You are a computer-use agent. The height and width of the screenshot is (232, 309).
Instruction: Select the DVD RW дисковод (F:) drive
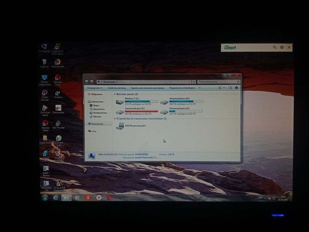pos(131,126)
